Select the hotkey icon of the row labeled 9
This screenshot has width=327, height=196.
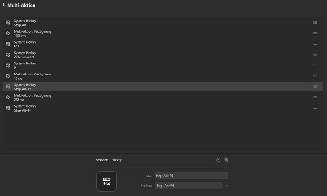[x=8, y=65]
